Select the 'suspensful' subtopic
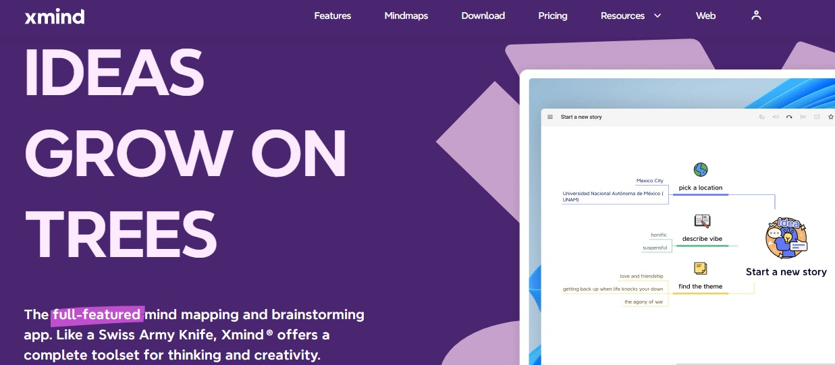The width and height of the screenshot is (835, 365). [x=655, y=248]
